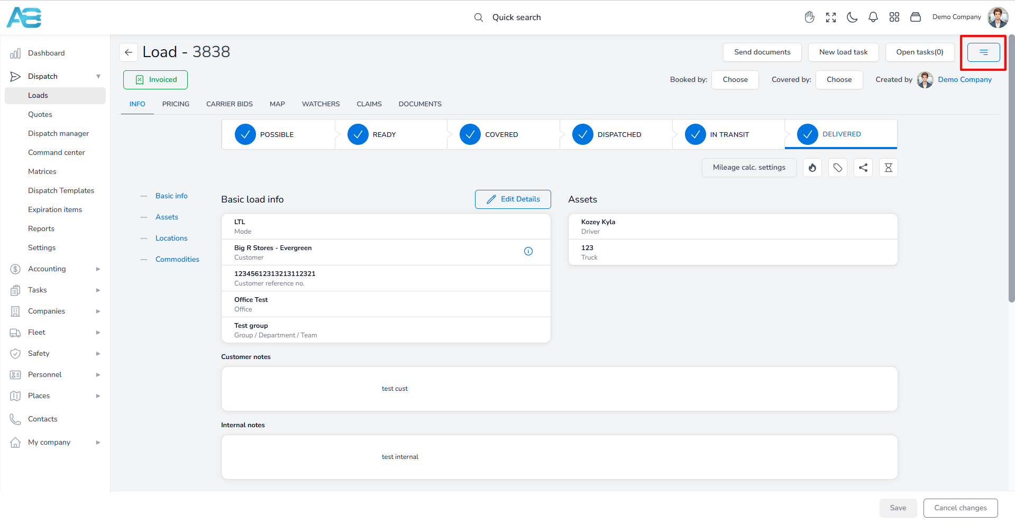Click the Edit Details button
The width and height of the screenshot is (1015, 524).
(x=513, y=199)
